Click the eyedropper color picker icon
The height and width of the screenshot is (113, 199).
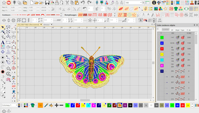click(x=46, y=105)
